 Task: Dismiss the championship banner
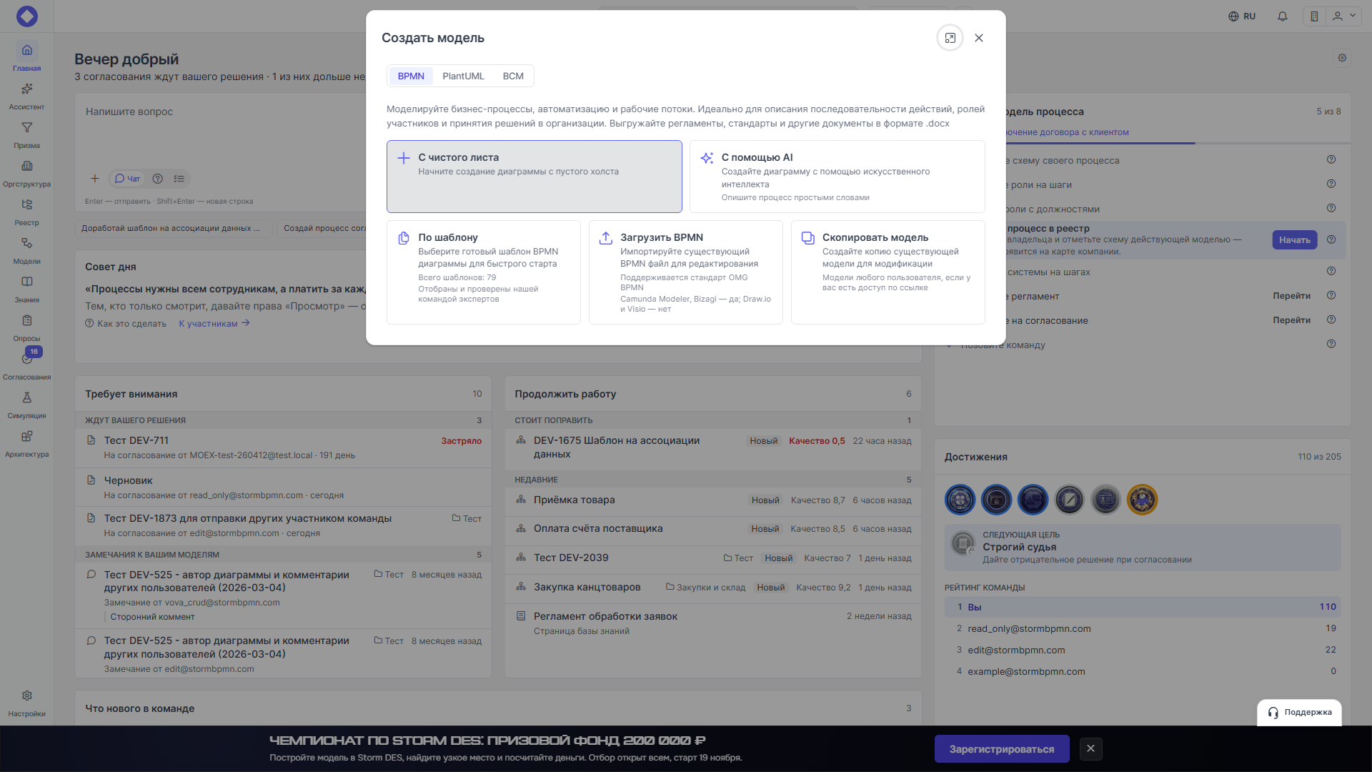coord(1090,749)
